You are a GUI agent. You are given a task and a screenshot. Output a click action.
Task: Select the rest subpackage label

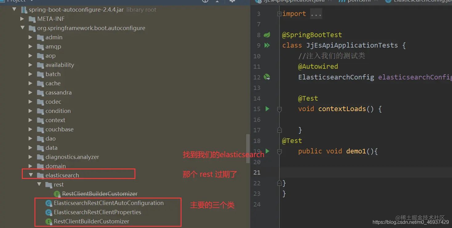[x=58, y=184]
